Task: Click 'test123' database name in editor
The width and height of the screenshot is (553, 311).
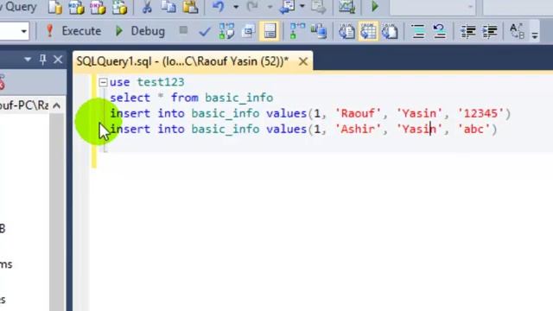Action: tap(161, 82)
